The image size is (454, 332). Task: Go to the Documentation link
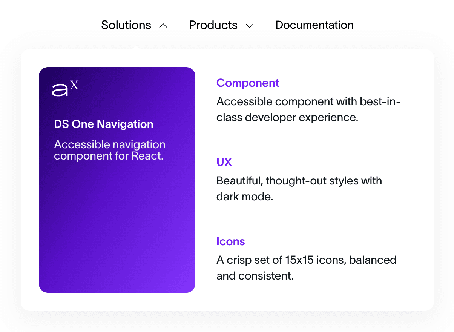(314, 25)
